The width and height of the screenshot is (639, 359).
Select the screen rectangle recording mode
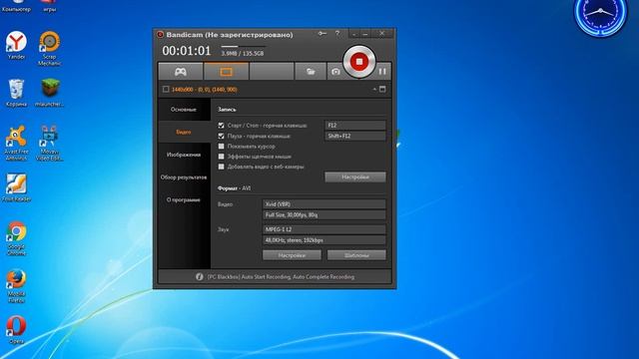tap(227, 72)
